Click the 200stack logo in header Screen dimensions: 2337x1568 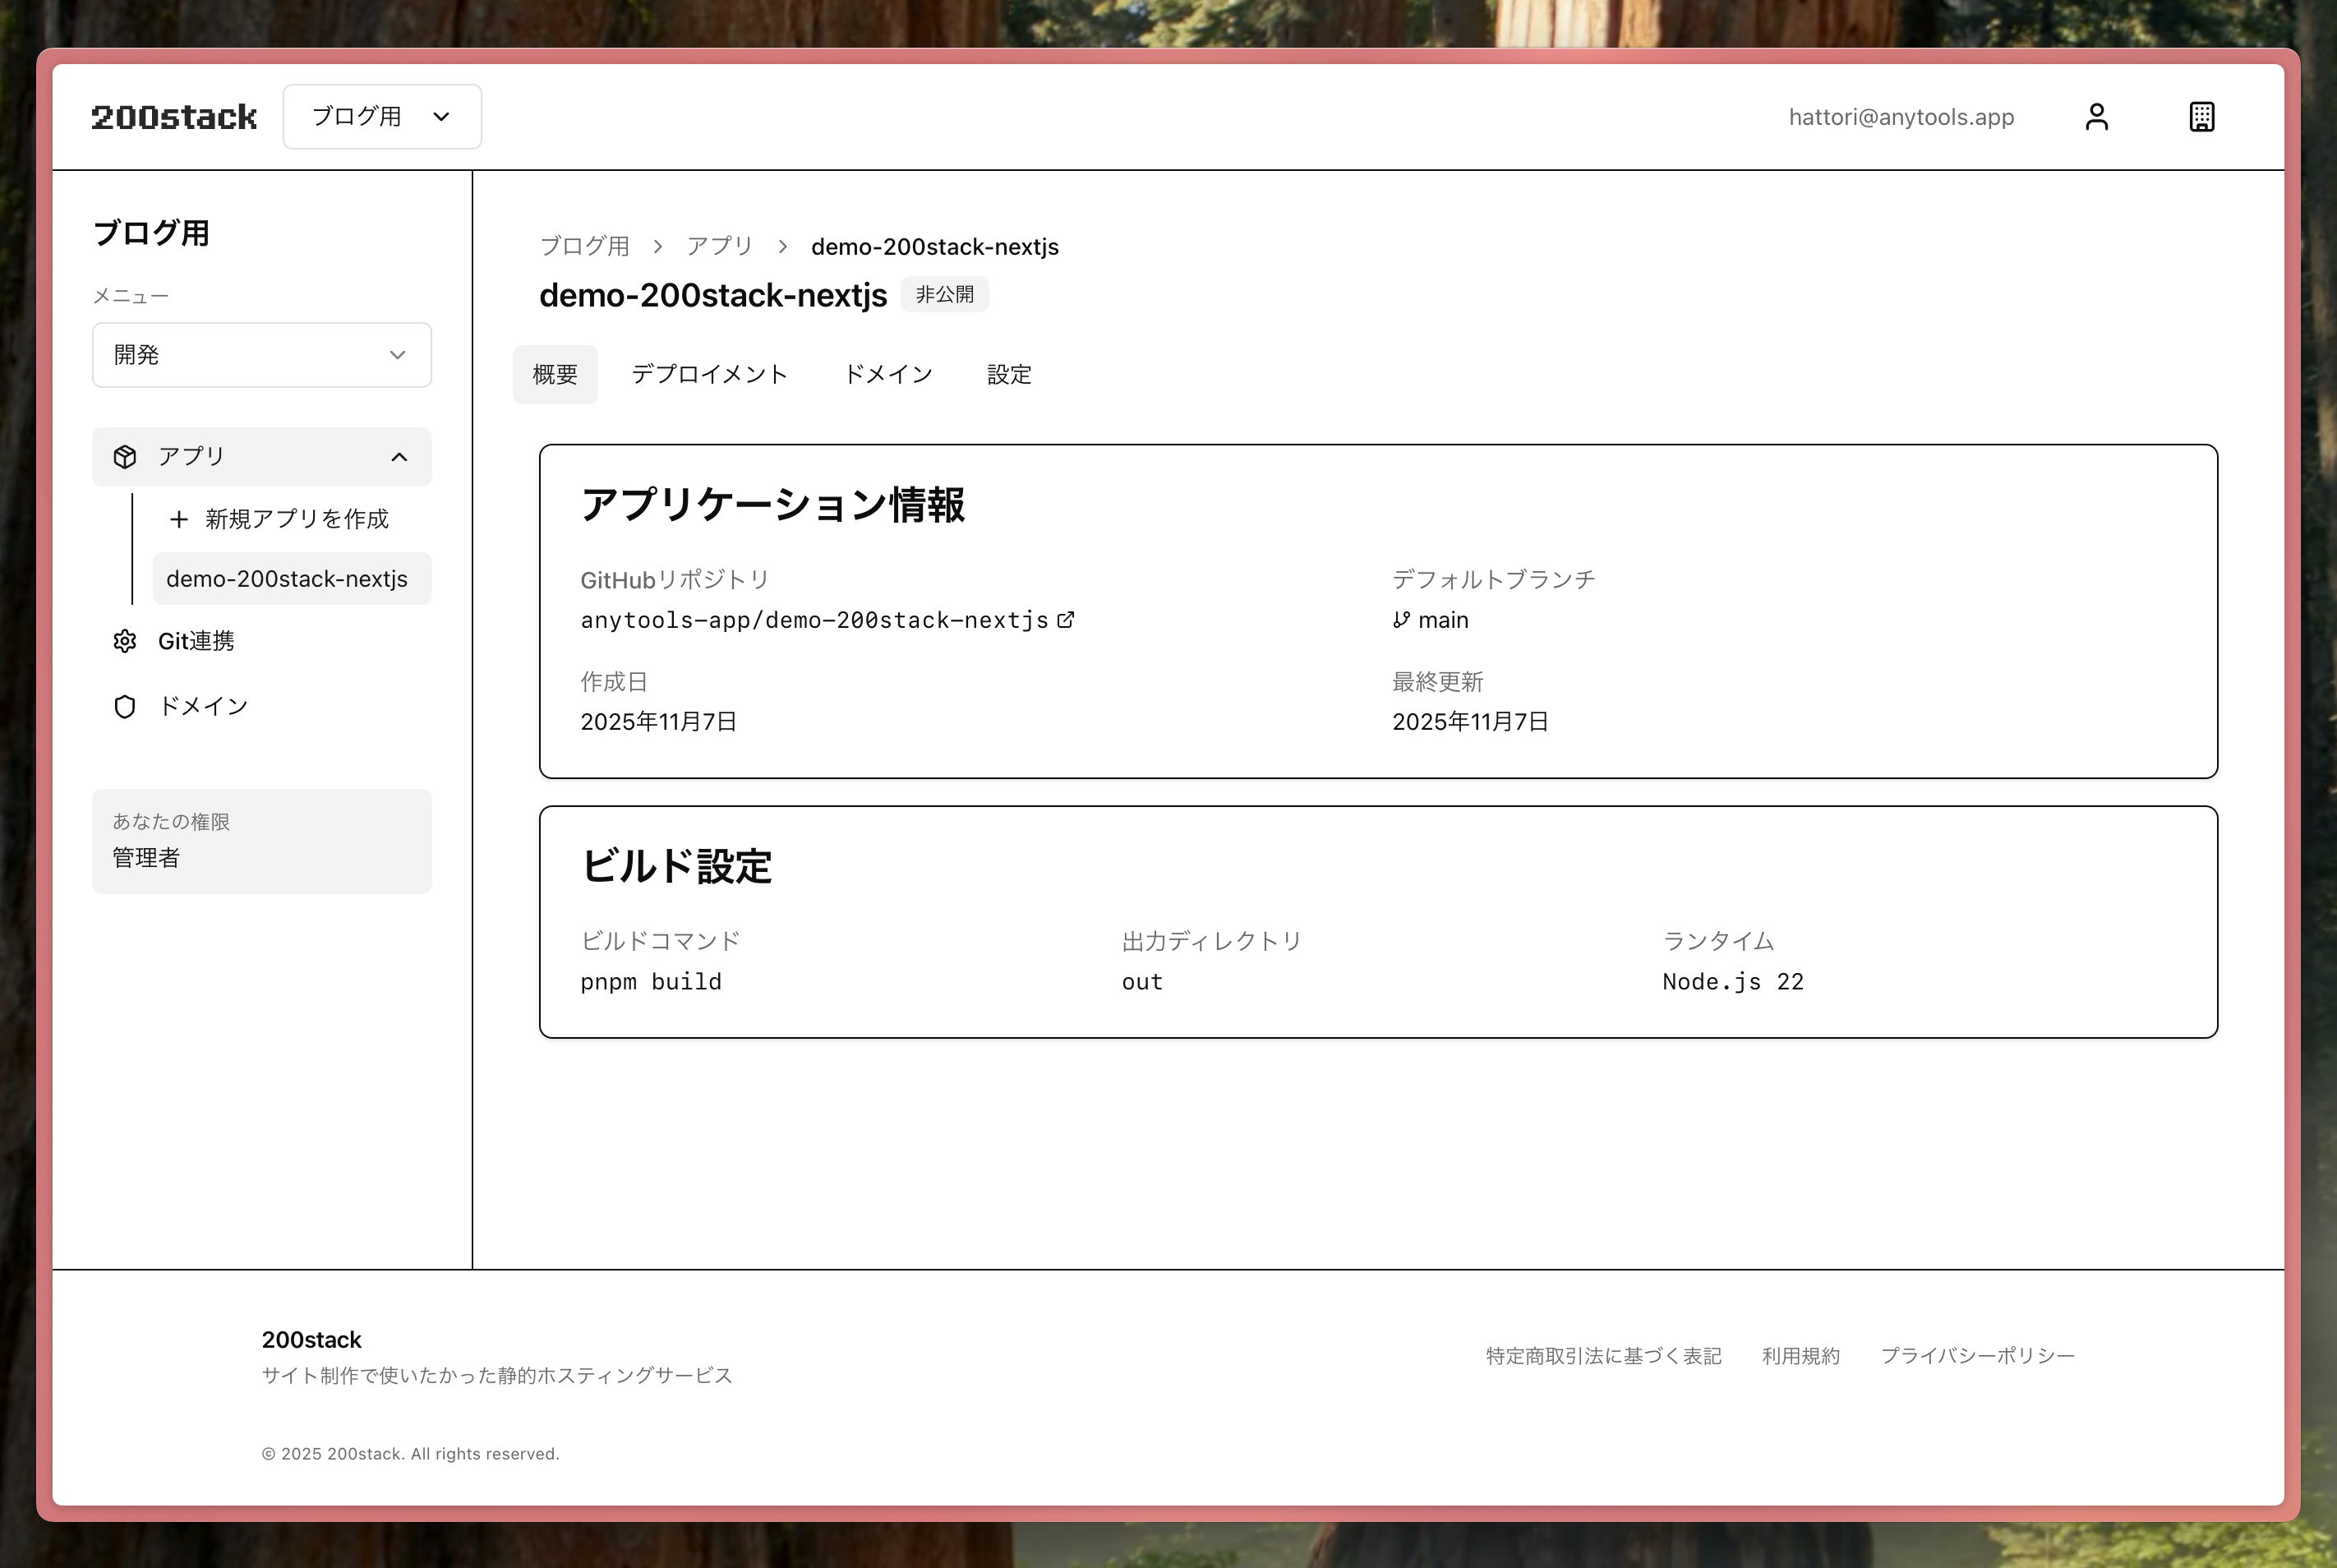point(174,117)
